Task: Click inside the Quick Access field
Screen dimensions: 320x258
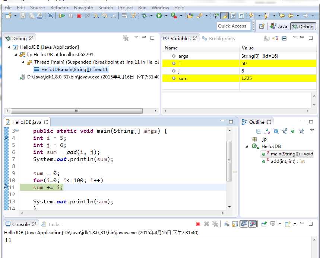Action: 233,26
